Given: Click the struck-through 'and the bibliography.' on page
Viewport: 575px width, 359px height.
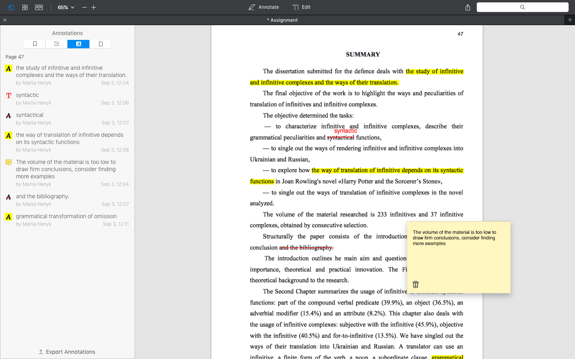Looking at the screenshot, I should tap(306, 247).
